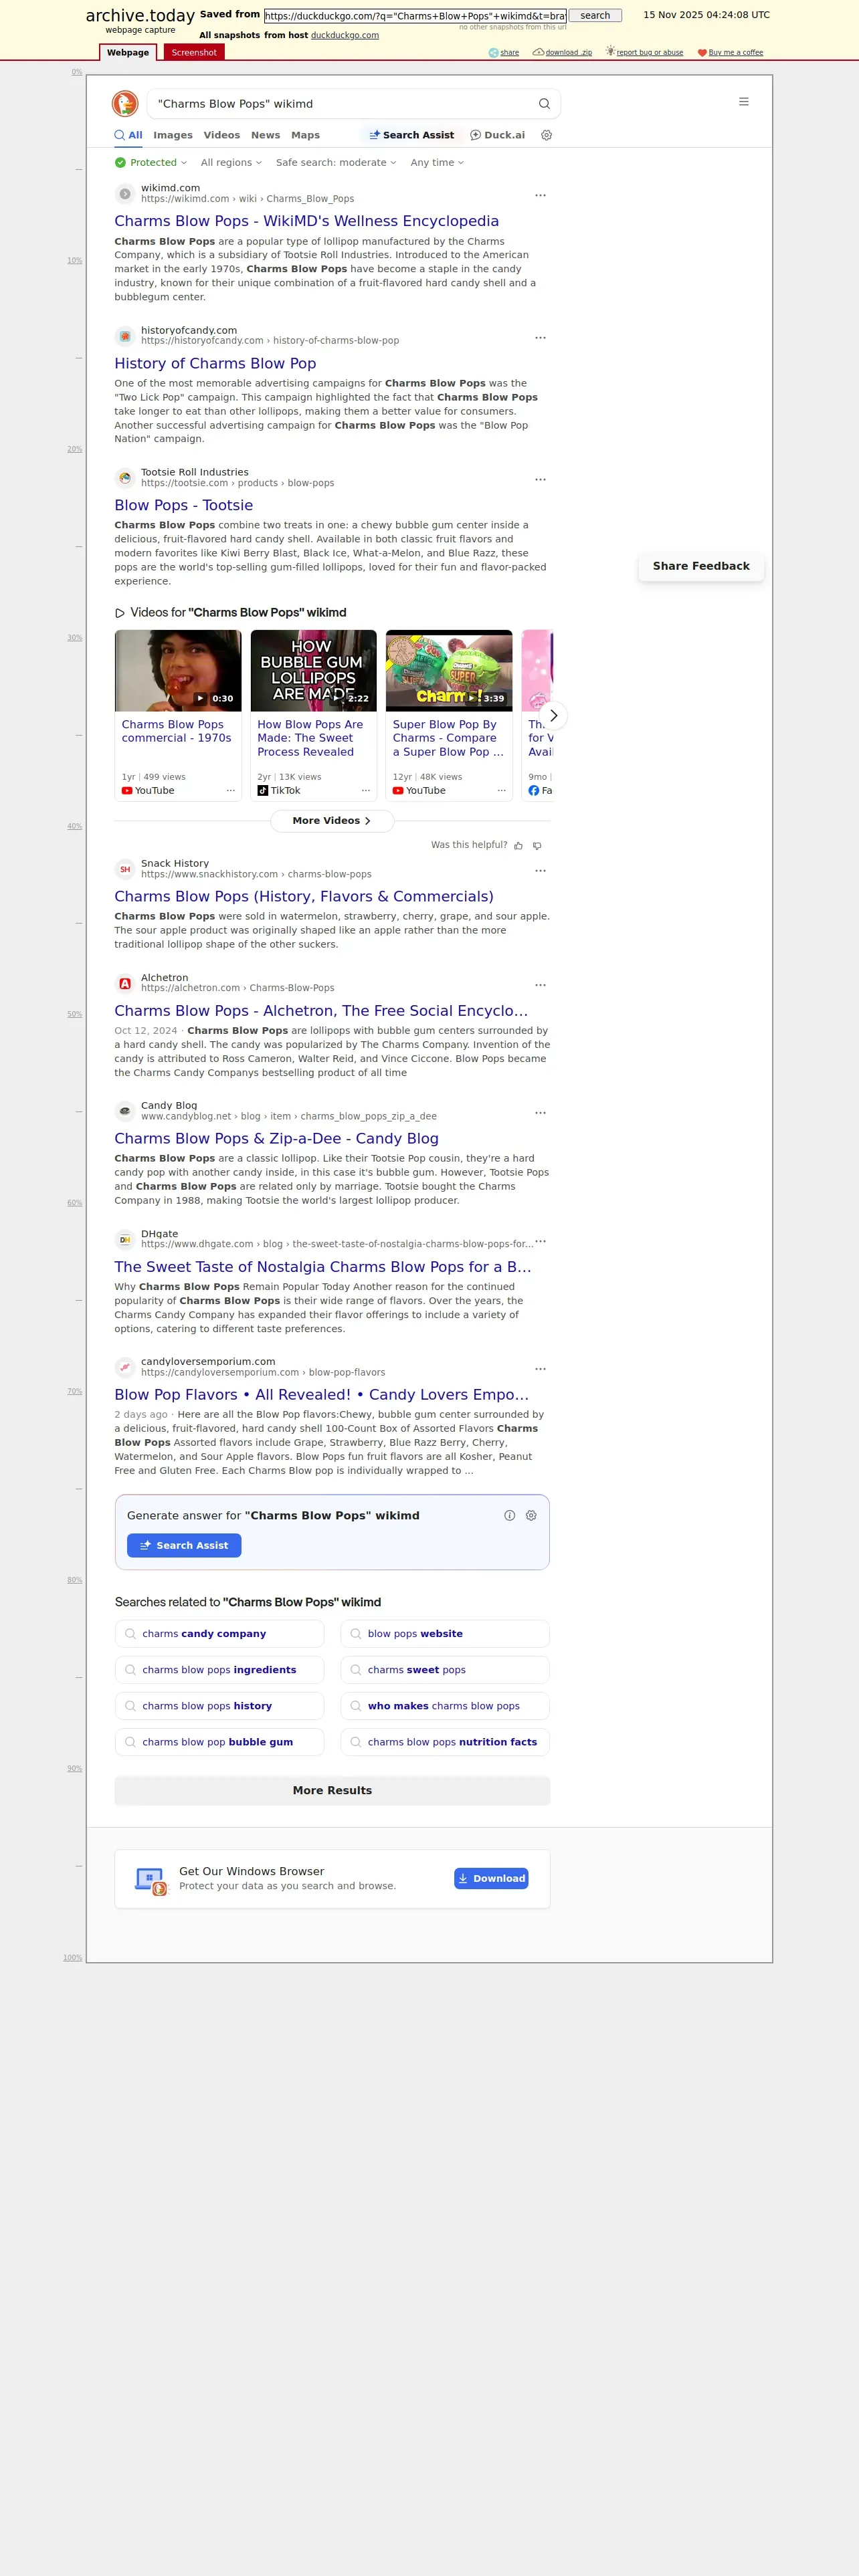Image resolution: width=859 pixels, height=2576 pixels.
Task: Click Search Assist in the top bar
Action: [x=411, y=135]
